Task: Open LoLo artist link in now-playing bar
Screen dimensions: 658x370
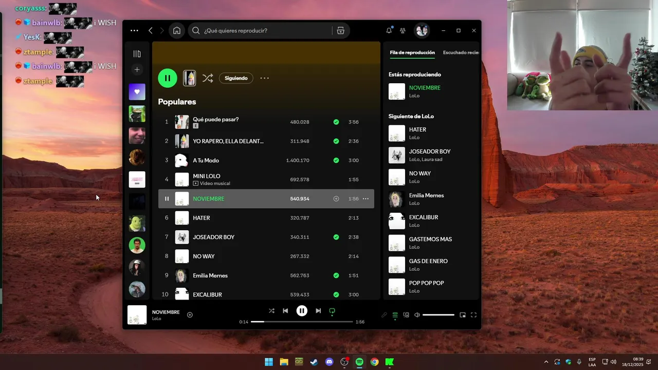Action: coord(157,319)
